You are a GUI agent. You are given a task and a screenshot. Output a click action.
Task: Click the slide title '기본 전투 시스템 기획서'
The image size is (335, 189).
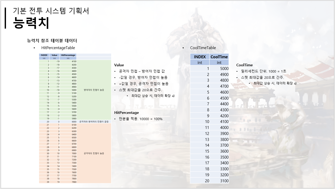click(51, 11)
